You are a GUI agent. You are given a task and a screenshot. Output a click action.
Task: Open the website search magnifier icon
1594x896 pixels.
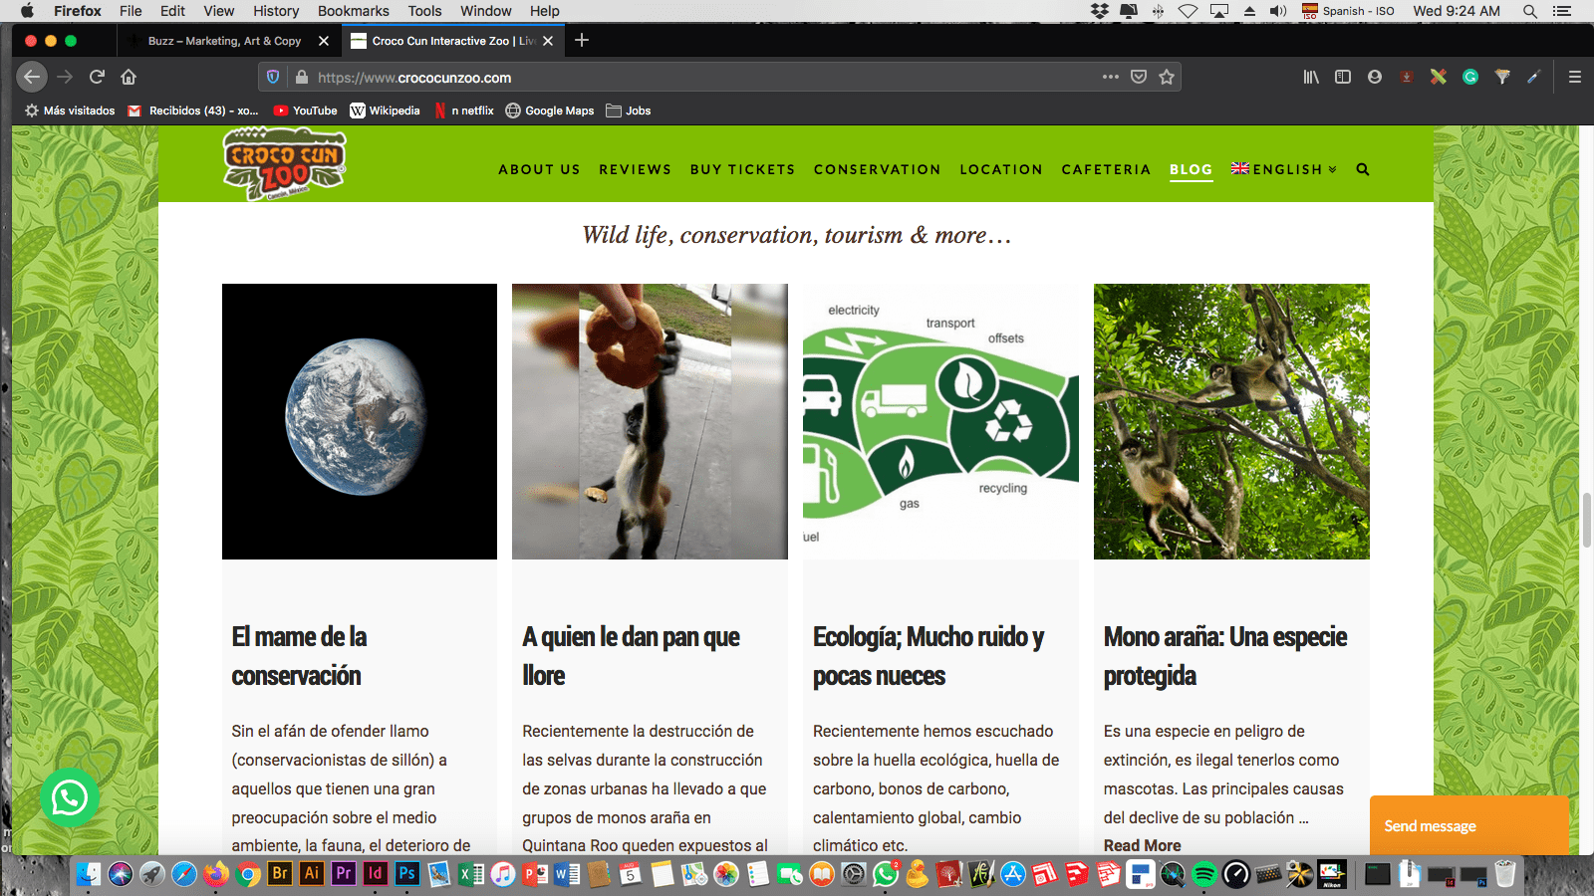tap(1362, 169)
